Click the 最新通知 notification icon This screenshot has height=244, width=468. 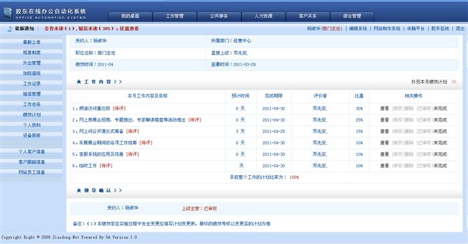point(10,29)
